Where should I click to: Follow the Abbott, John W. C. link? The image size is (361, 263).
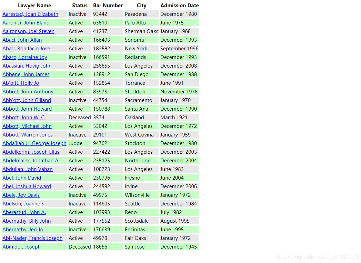pos(24,118)
